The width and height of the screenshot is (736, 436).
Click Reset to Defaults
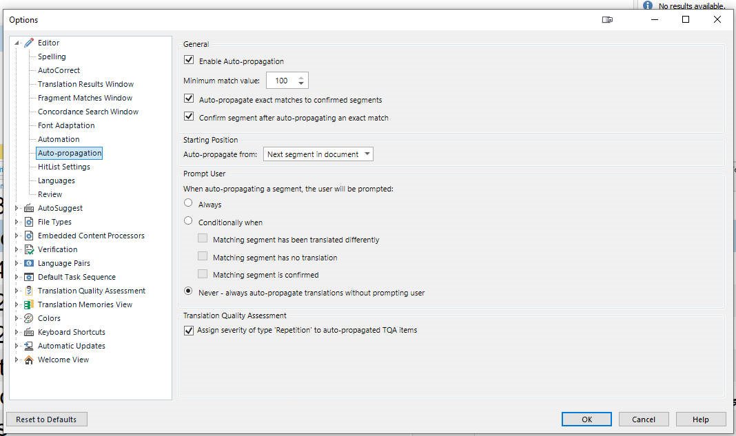pyautogui.click(x=46, y=419)
